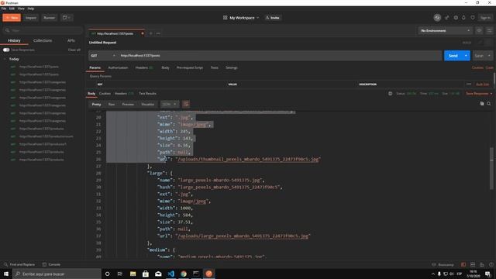Click the Cookies link near Code
The image size is (496, 279).
pyautogui.click(x=477, y=67)
